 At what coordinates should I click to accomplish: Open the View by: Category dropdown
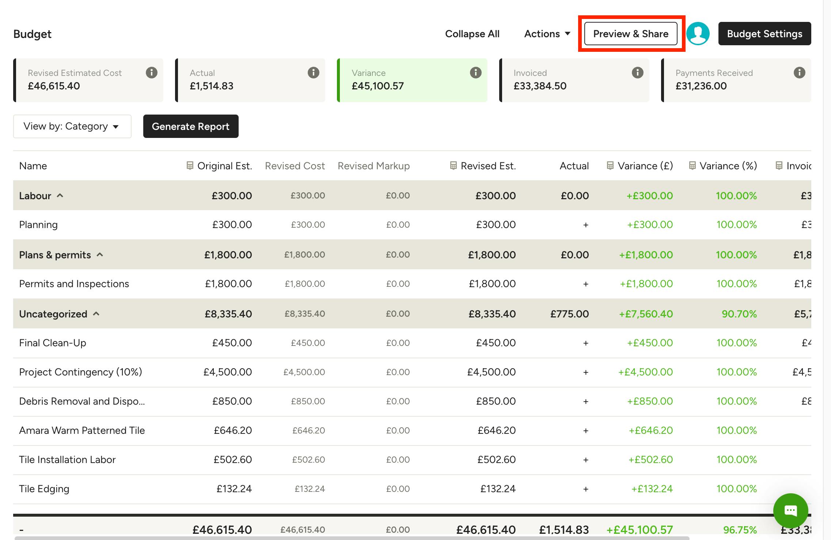pos(72,126)
